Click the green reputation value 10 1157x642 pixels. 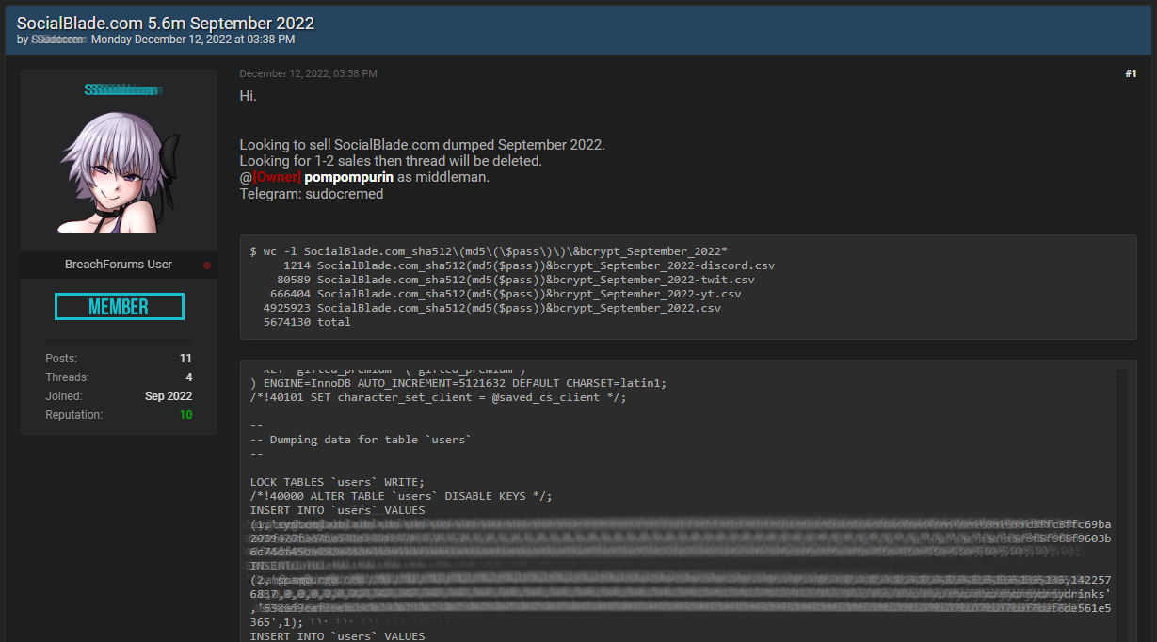tap(185, 415)
